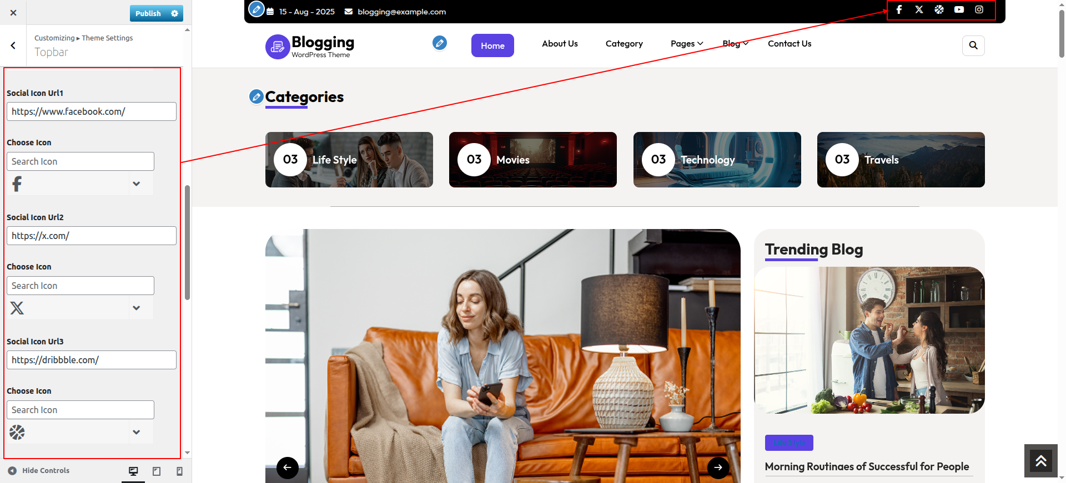Expand the Facebook icon chooser dropdown

coord(136,184)
